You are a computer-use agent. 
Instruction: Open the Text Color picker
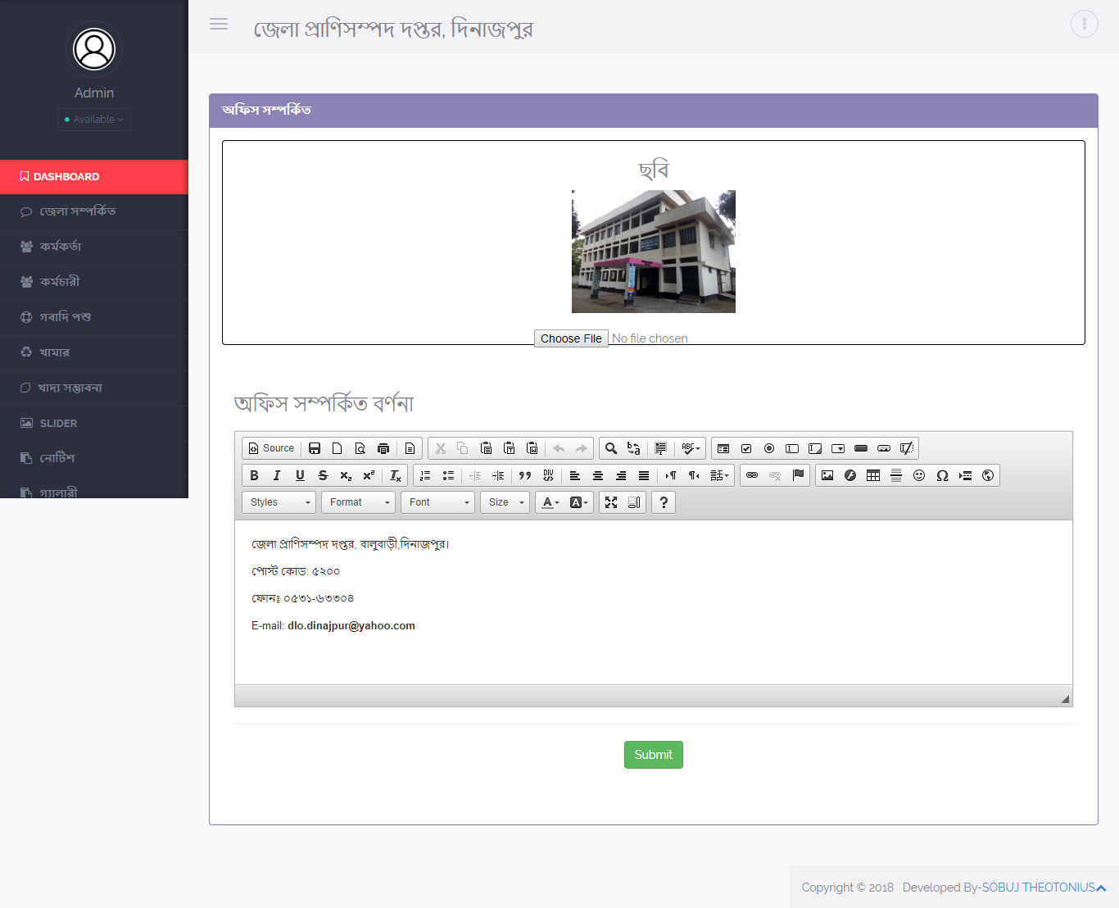click(548, 502)
